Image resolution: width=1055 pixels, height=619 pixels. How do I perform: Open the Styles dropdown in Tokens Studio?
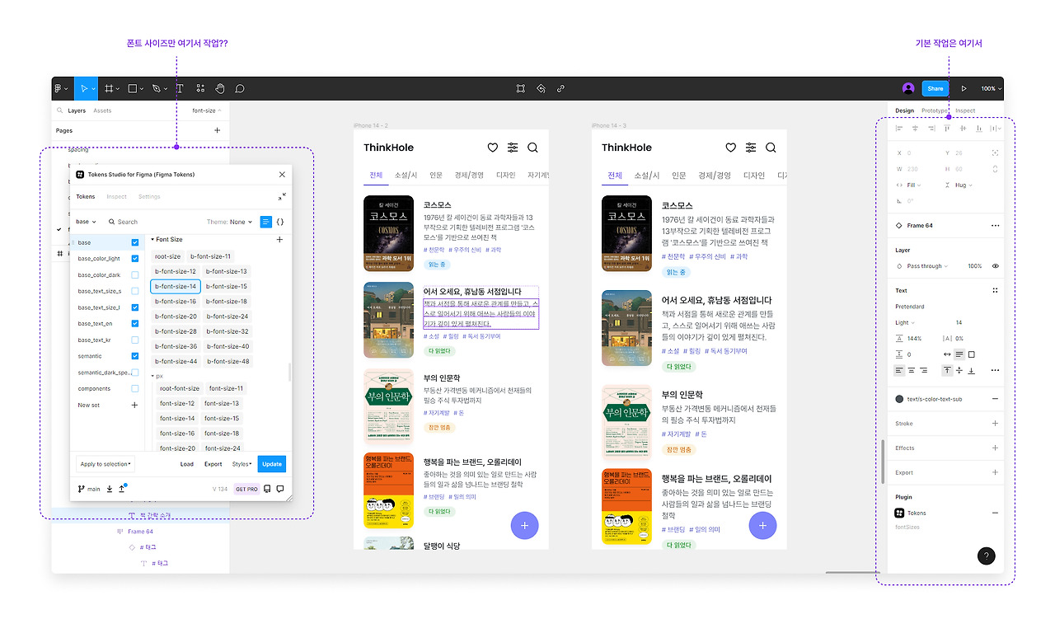[242, 464]
